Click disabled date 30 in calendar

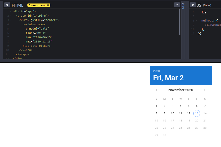pos(164,135)
